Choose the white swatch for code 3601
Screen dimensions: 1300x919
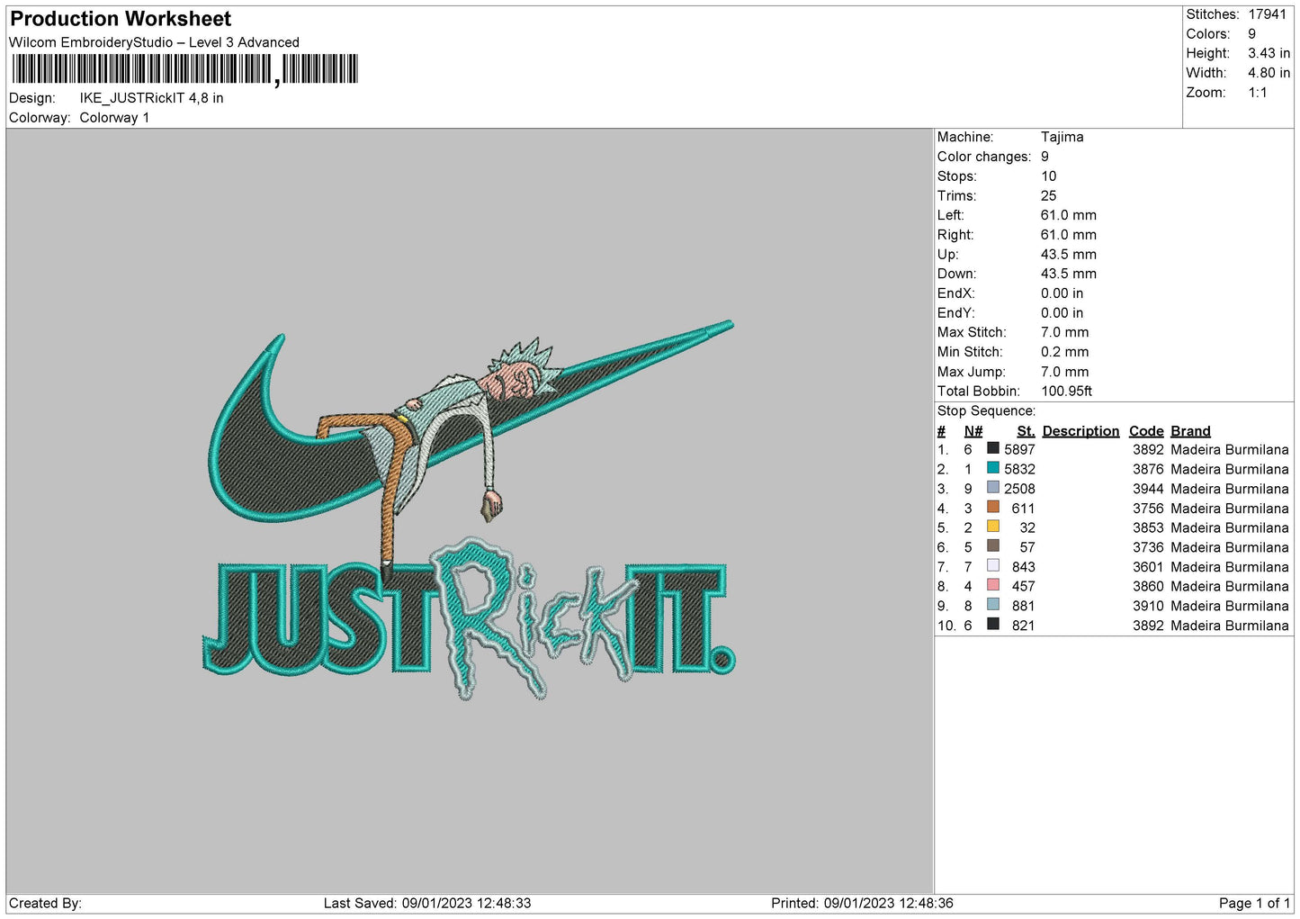coord(992,566)
